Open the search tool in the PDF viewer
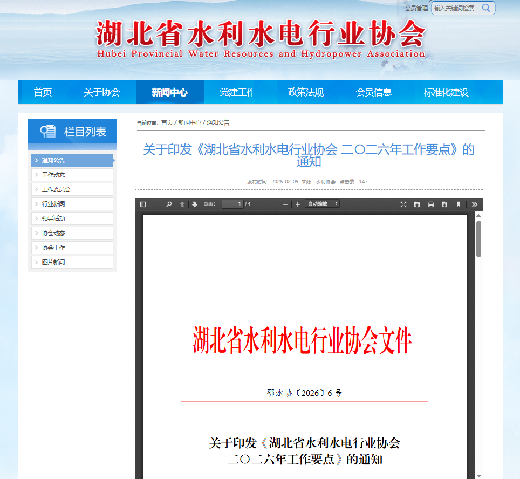Image resolution: width=520 pixels, height=479 pixels. (x=169, y=204)
